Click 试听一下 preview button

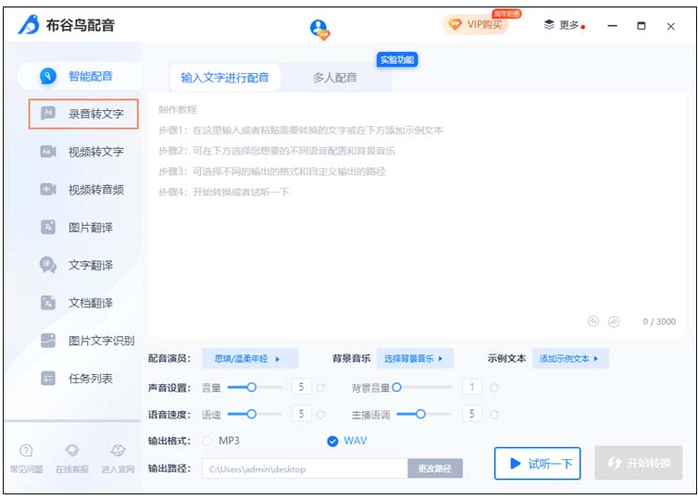[537, 464]
